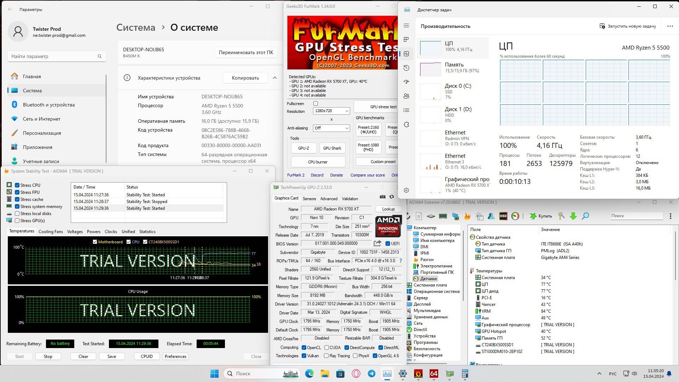Viewport: 679px width, 382px height.
Task: Open the Startup apps icon in Task Manager sidebar
Action: [x=406, y=82]
